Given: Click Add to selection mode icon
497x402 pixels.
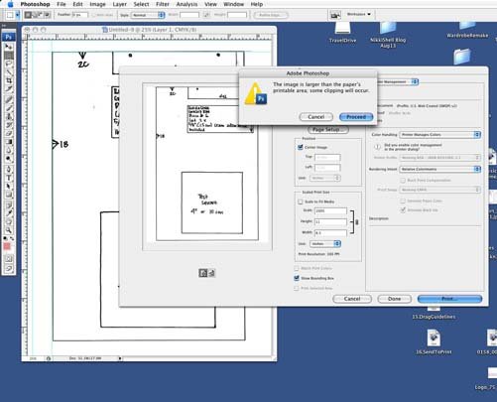Looking at the screenshot, I should [x=35, y=15].
